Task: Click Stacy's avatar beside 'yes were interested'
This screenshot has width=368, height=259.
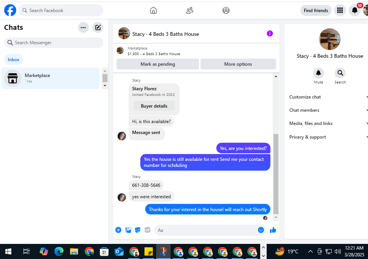Action: [x=121, y=197]
